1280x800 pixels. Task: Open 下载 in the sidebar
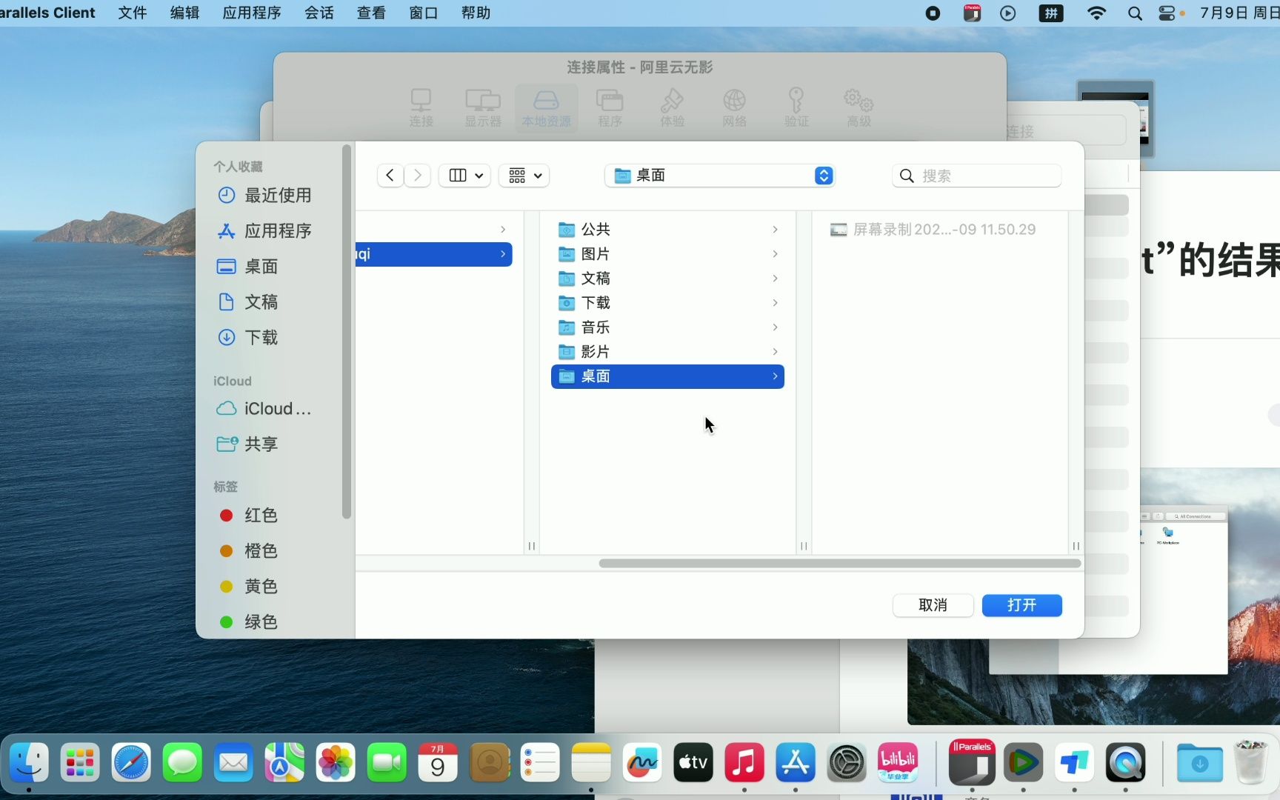coord(247,338)
